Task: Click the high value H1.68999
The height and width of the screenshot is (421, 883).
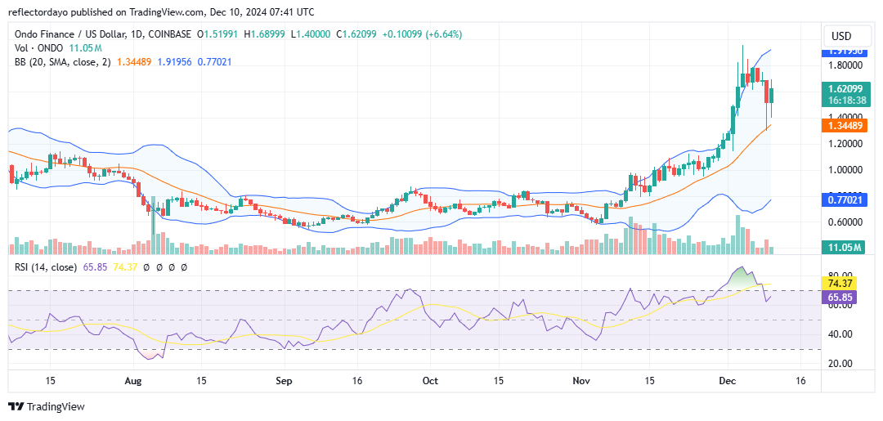Action: pos(265,34)
